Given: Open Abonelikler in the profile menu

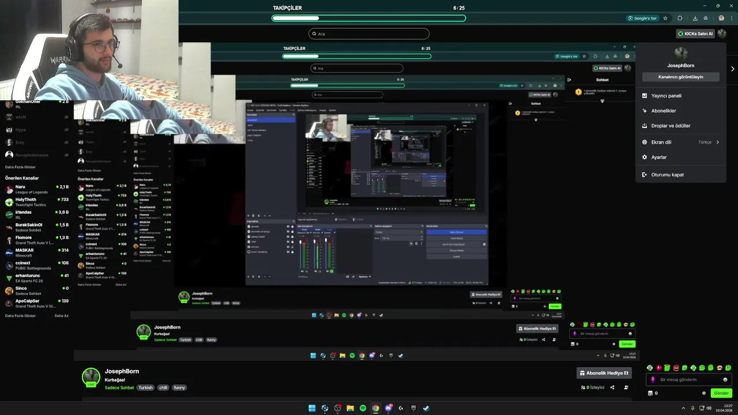Looking at the screenshot, I should [680, 111].
